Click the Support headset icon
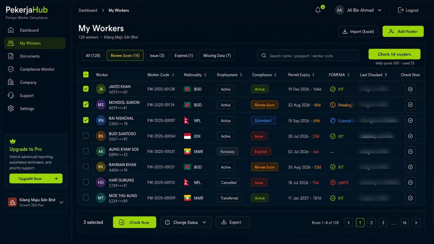434x244 pixels. [11, 95]
